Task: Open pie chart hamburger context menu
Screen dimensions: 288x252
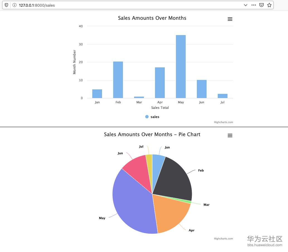Action: coord(230,135)
